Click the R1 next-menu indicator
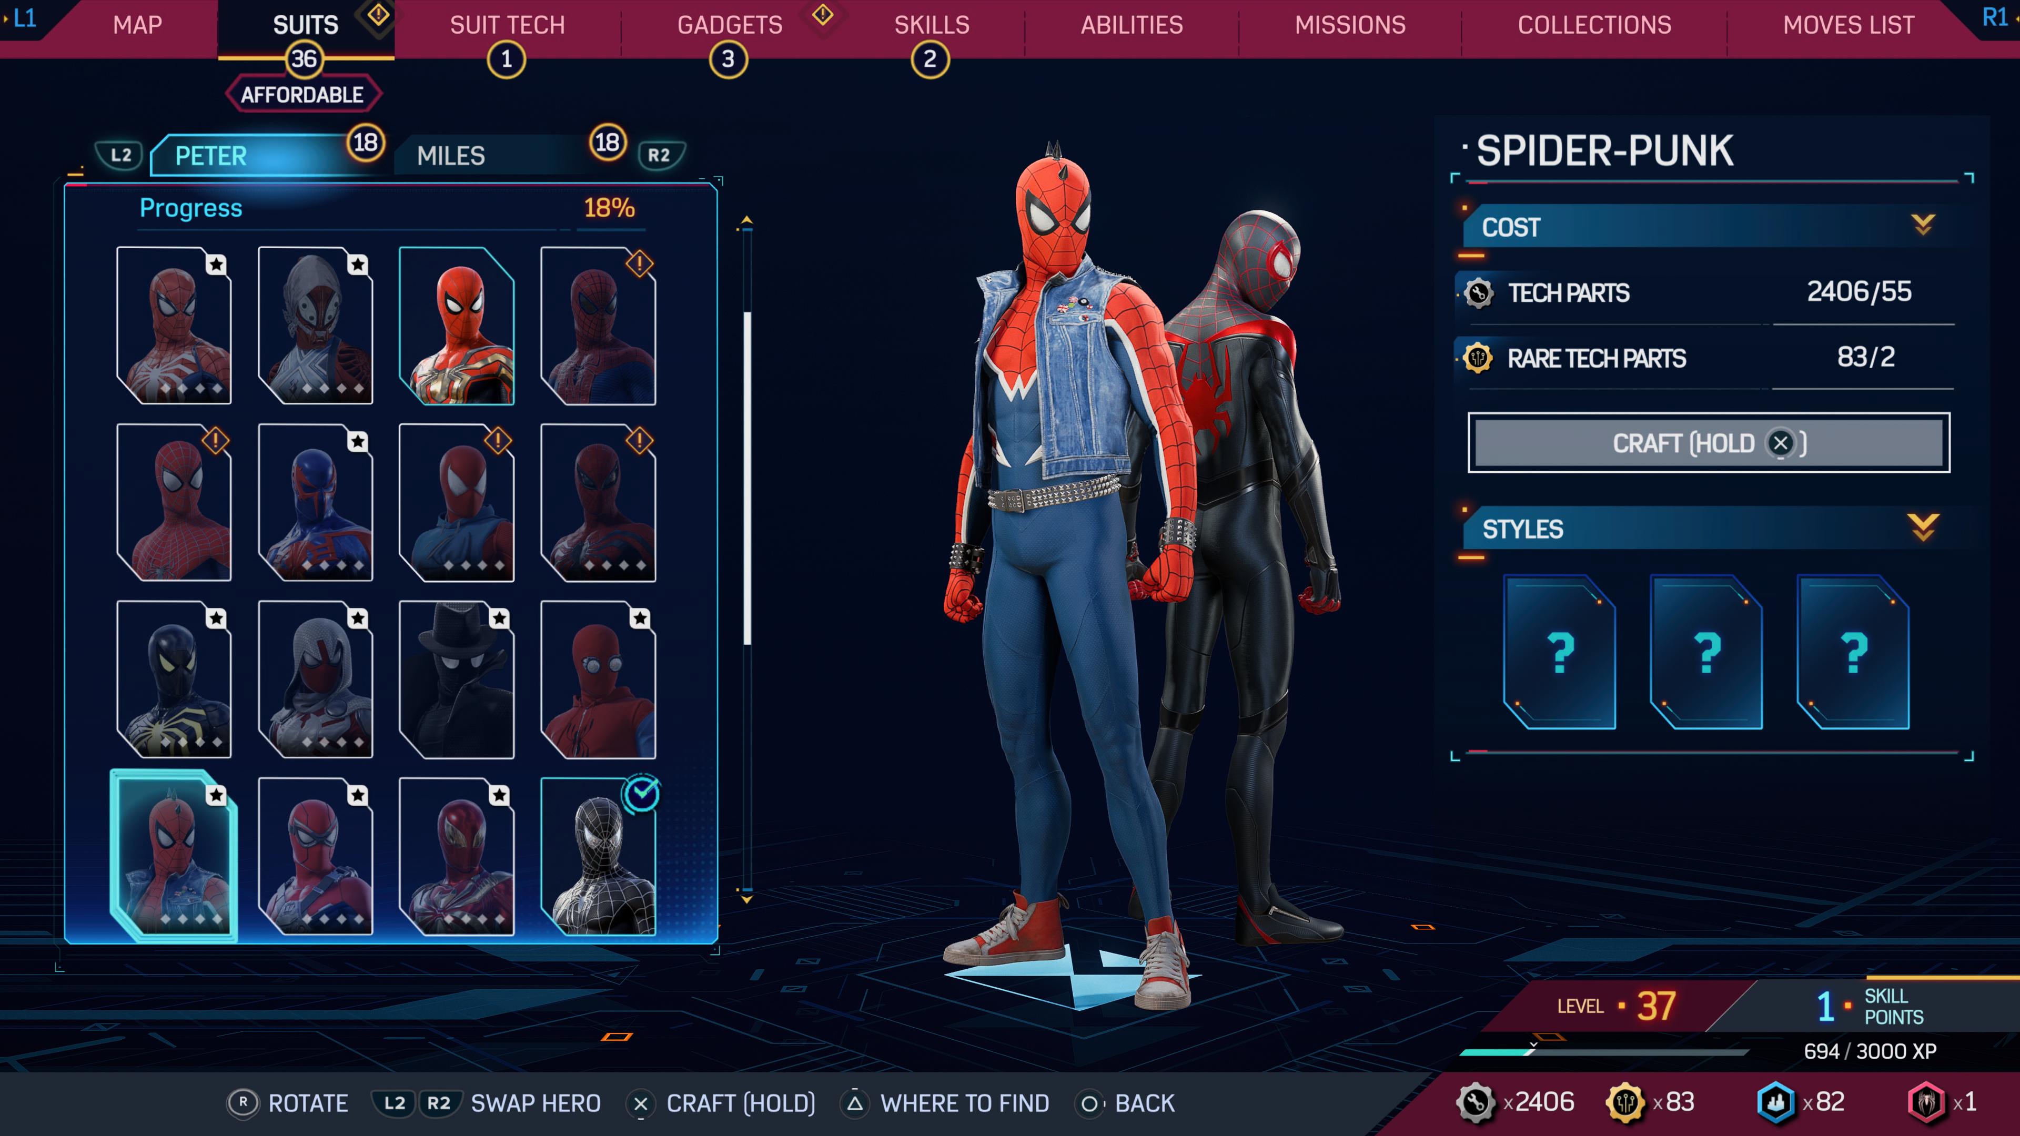This screenshot has height=1136, width=2020. (1996, 17)
